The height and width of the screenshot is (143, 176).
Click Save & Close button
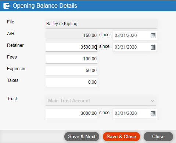[x=121, y=136]
